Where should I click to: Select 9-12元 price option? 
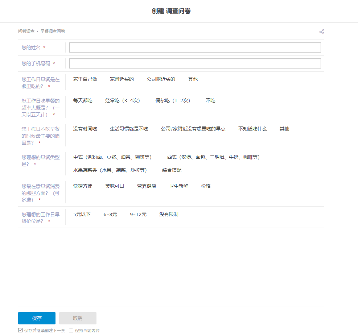[x=138, y=215]
